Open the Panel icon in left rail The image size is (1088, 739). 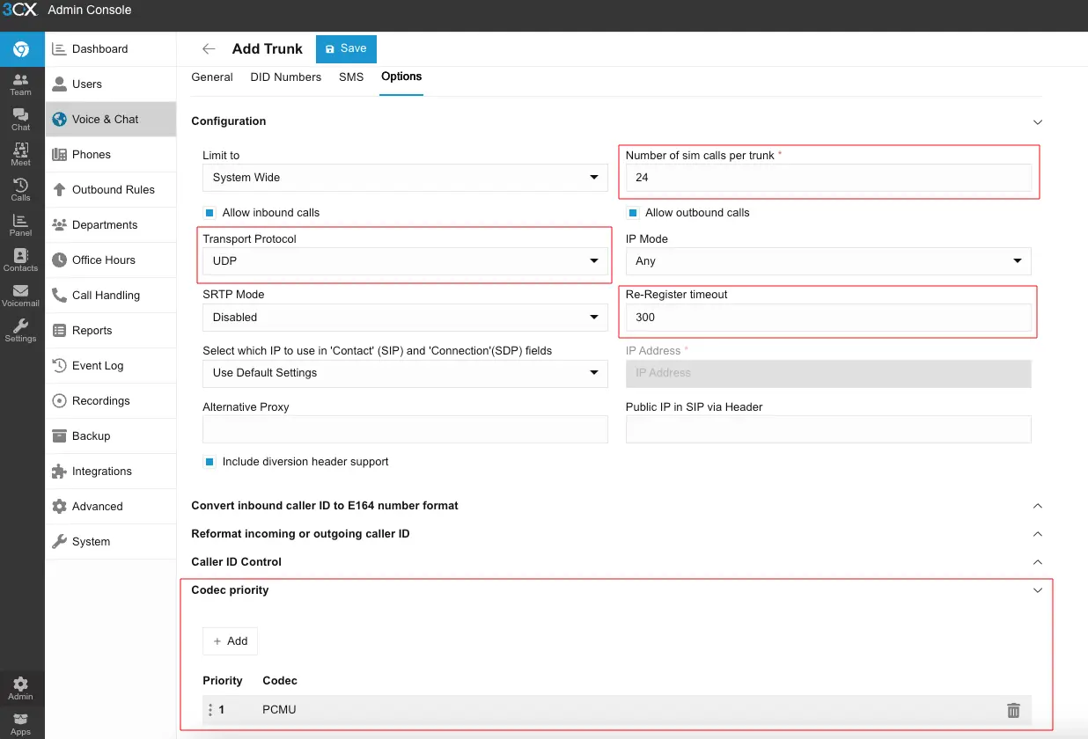pos(20,225)
